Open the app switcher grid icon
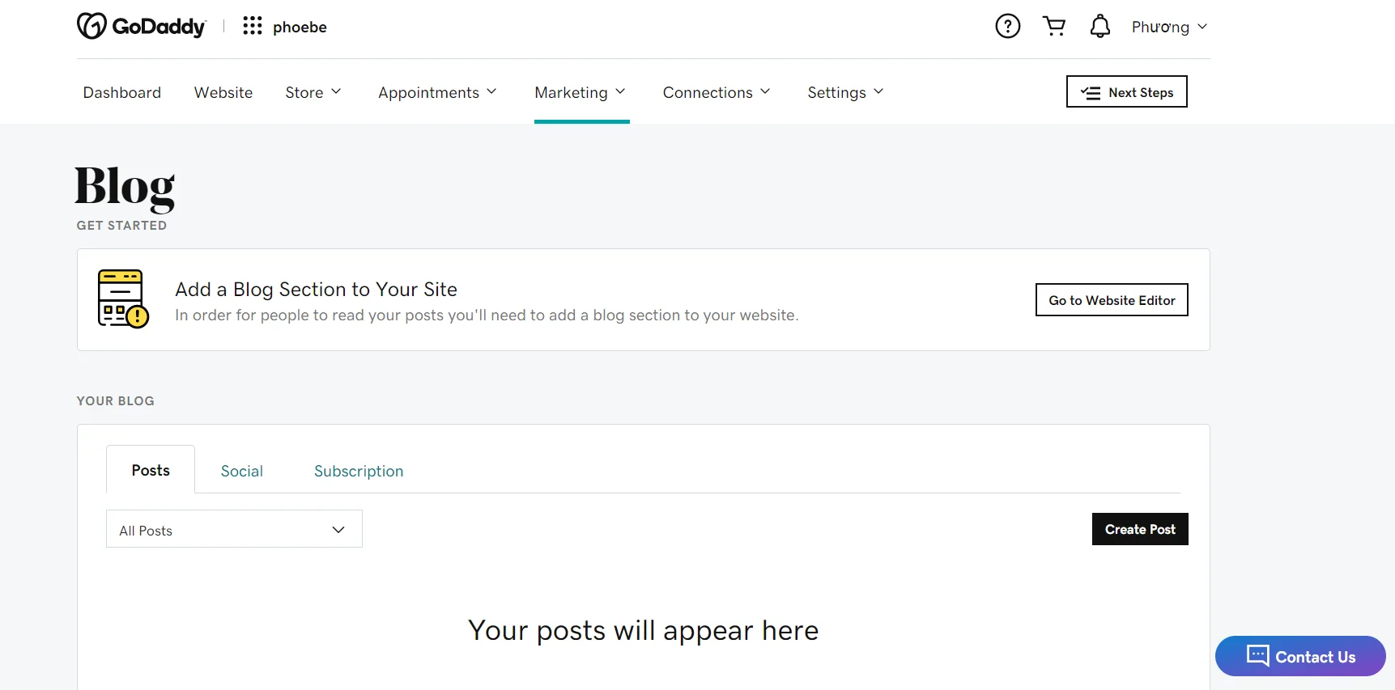Screen dimensions: 1395x690 [x=253, y=26]
